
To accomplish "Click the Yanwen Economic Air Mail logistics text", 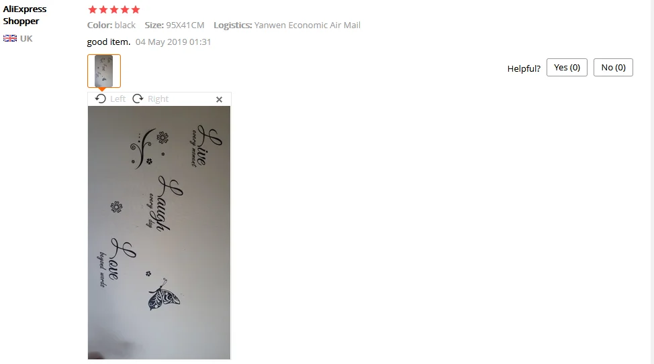I will tap(308, 25).
